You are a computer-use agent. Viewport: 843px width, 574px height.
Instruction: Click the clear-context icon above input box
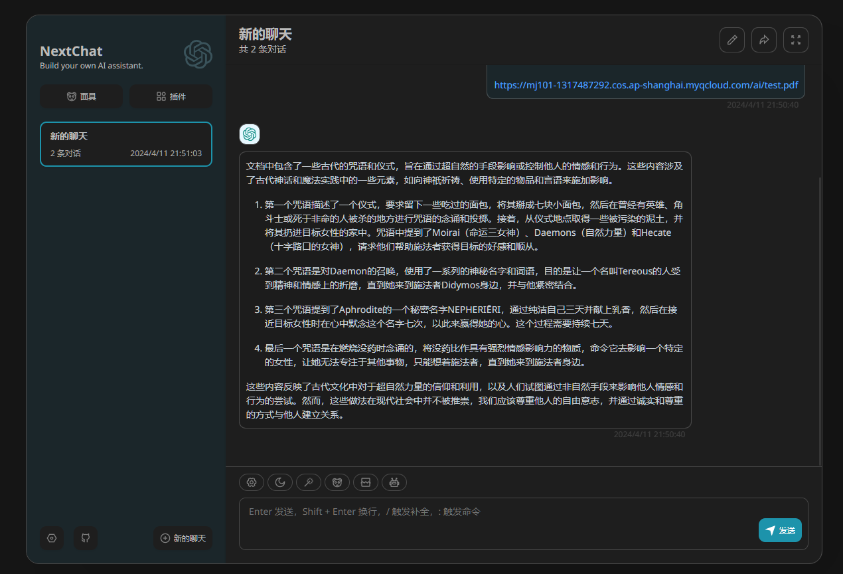coord(366,482)
